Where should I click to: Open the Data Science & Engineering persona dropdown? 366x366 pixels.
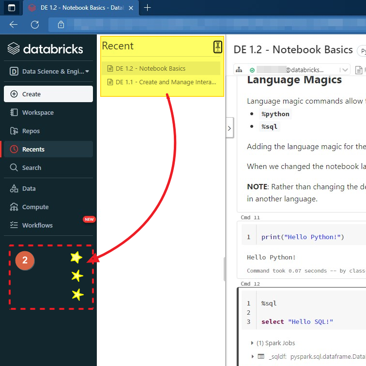[48, 71]
